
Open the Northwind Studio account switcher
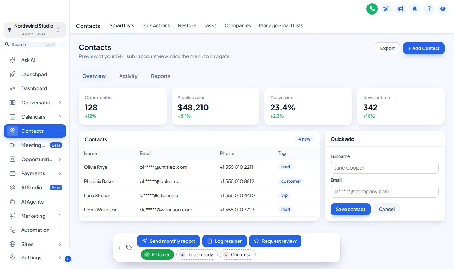click(35, 30)
